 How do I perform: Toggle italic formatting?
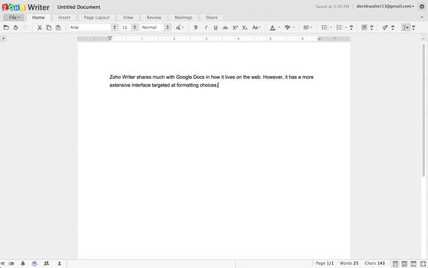(206, 27)
